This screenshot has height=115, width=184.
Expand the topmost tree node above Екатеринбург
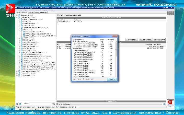point(17,15)
